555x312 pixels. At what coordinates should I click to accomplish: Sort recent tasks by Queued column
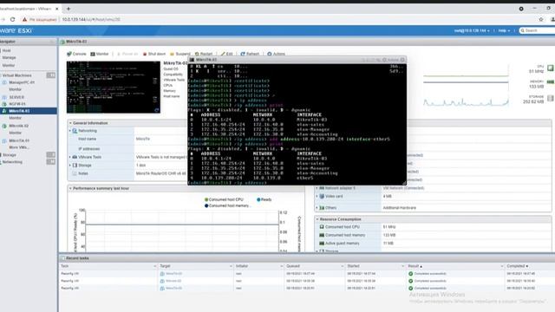293,266
